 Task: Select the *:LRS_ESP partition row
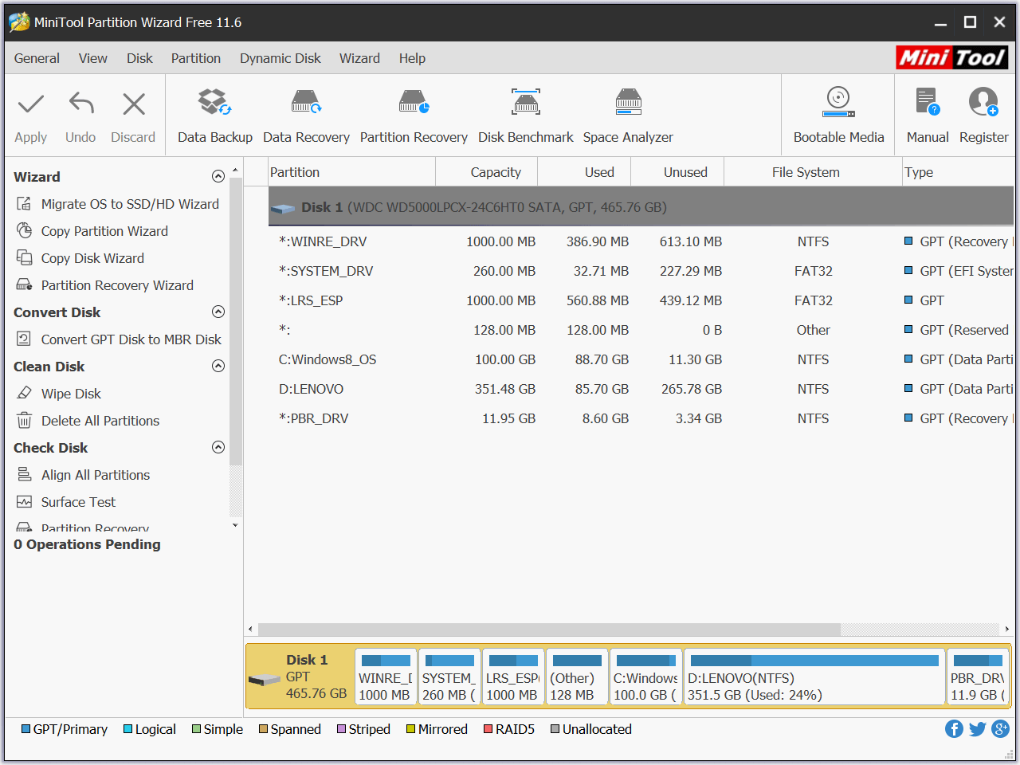641,300
